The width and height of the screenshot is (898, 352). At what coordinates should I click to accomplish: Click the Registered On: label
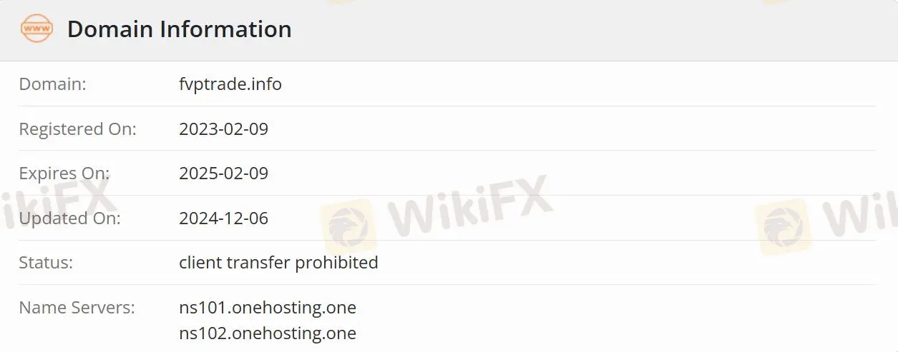pyautogui.click(x=77, y=129)
